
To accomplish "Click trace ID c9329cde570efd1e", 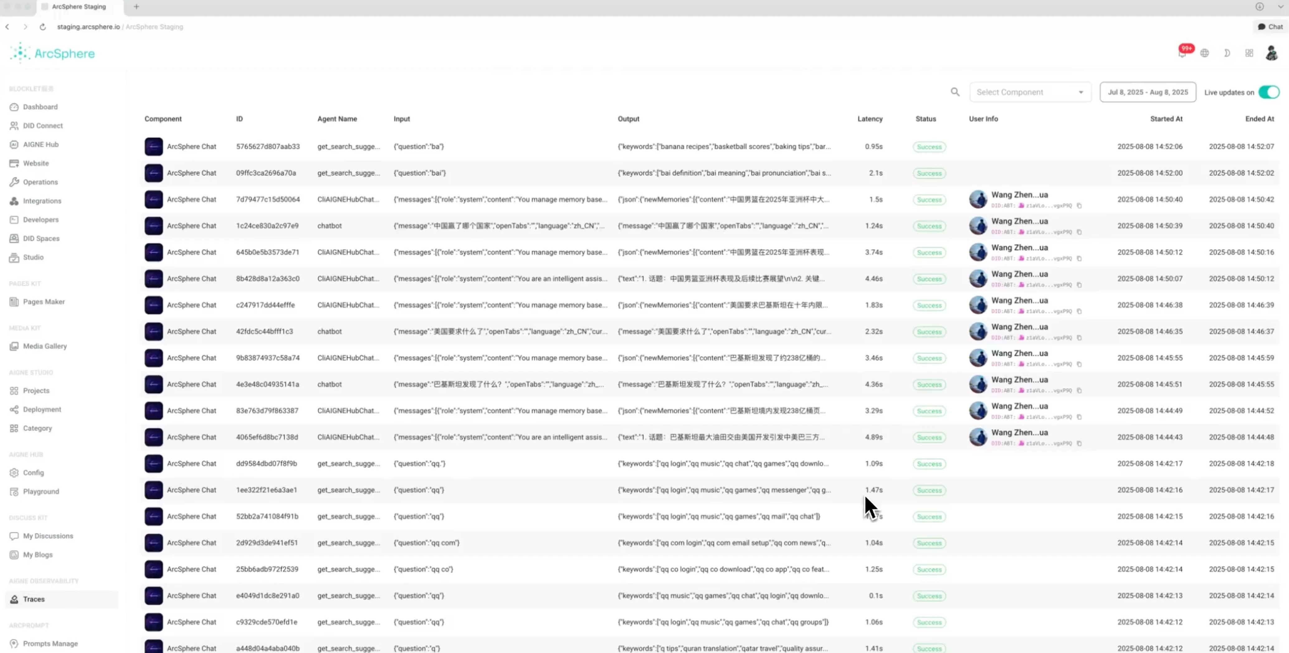I will pyautogui.click(x=267, y=622).
